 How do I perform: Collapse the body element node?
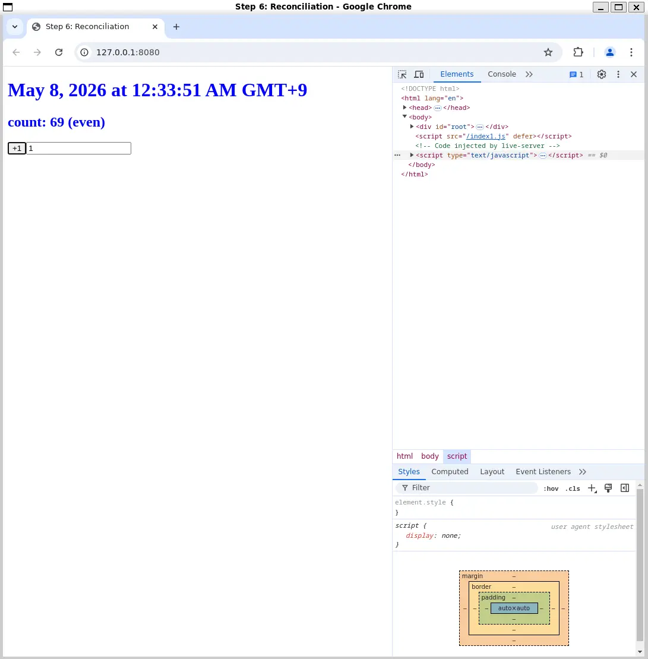point(404,117)
